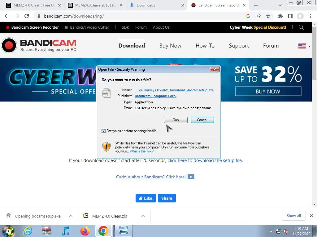Click the page vertical scrollbar thumb

coord(314,53)
